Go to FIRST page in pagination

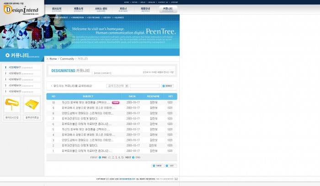click(94, 157)
